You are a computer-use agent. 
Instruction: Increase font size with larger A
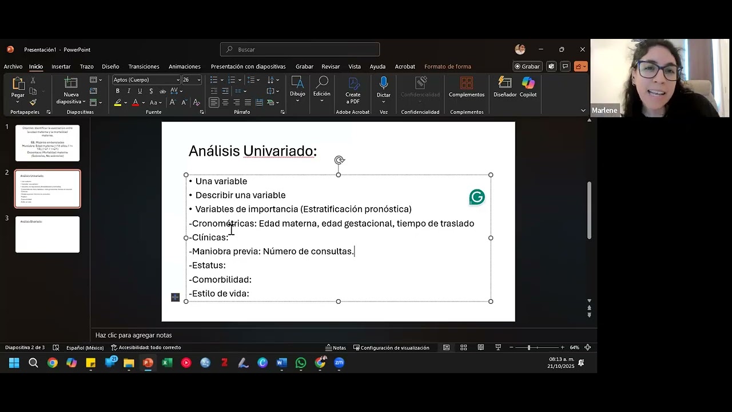point(173,102)
